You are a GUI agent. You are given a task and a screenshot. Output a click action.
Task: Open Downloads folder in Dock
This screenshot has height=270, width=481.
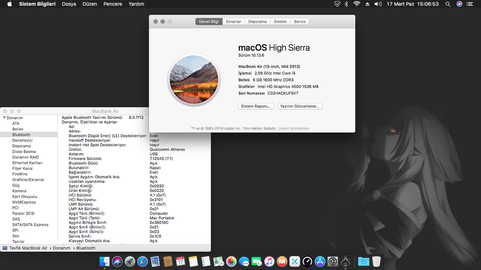[x=363, y=261]
